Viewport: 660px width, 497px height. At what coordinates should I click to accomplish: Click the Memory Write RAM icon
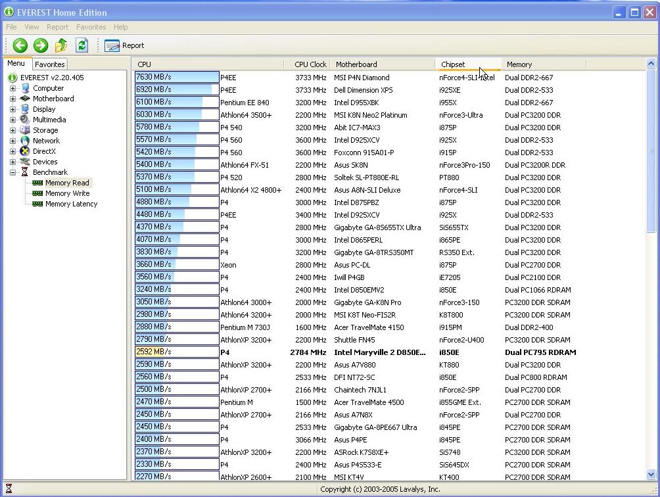[37, 193]
